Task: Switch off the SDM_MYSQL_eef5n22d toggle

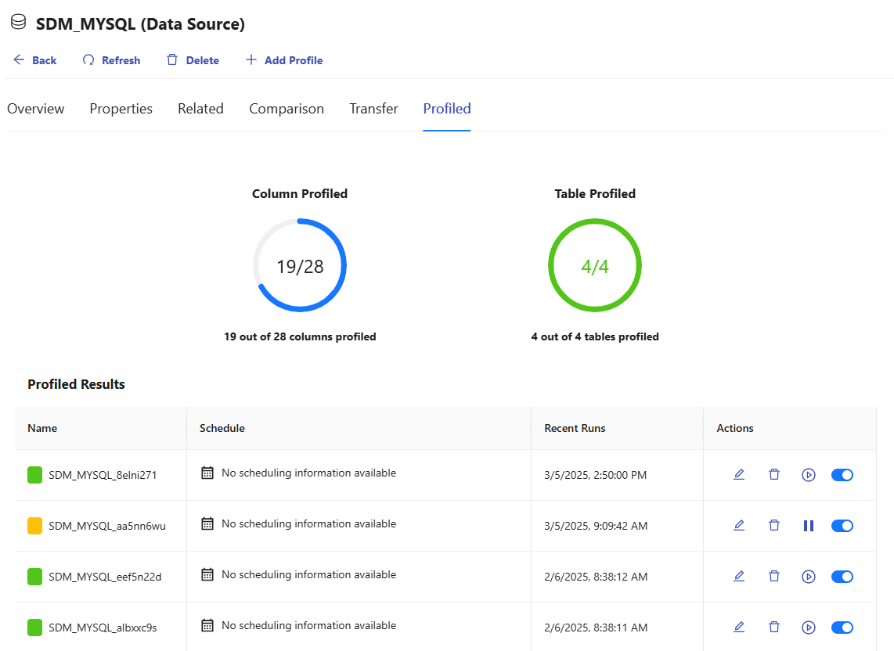Action: click(x=842, y=576)
